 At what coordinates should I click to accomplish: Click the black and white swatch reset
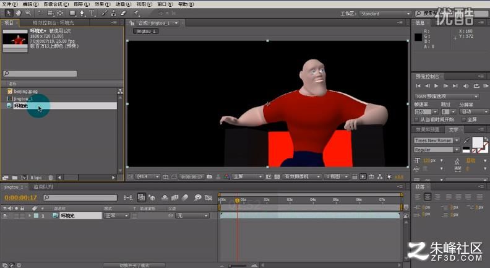(x=466, y=150)
